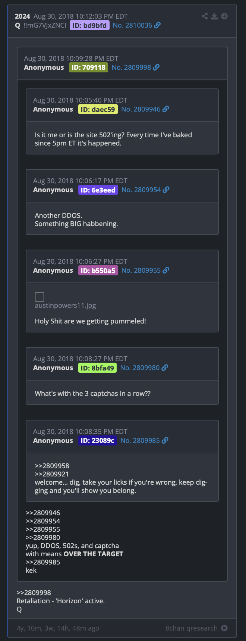246x641 pixels.
Task: Open post number No. 2810036
Action: point(132,25)
